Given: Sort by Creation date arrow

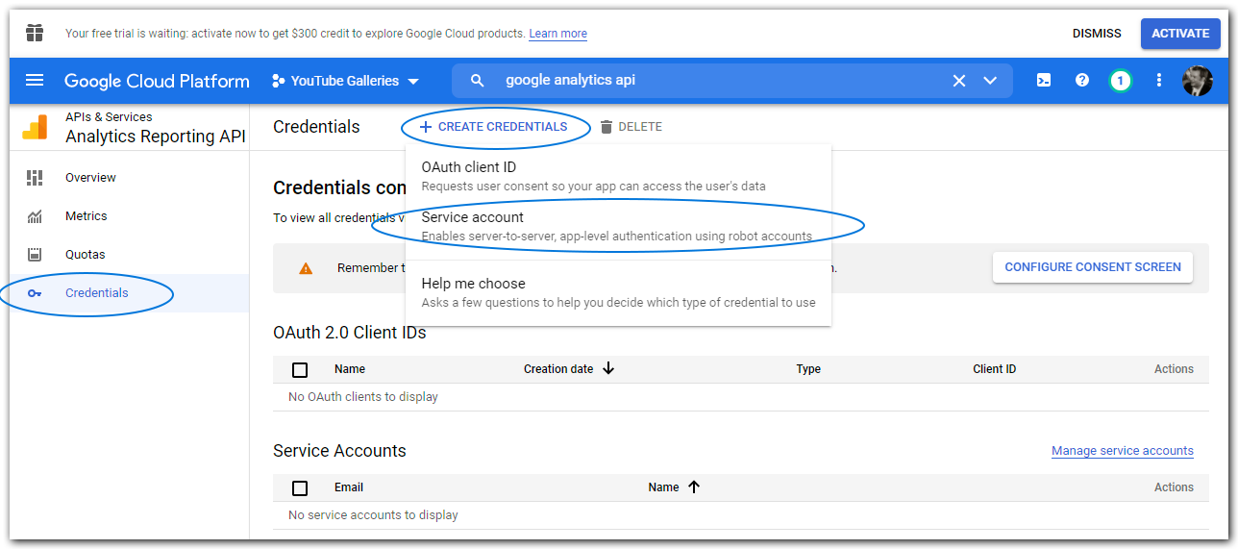Looking at the screenshot, I should 608,368.
